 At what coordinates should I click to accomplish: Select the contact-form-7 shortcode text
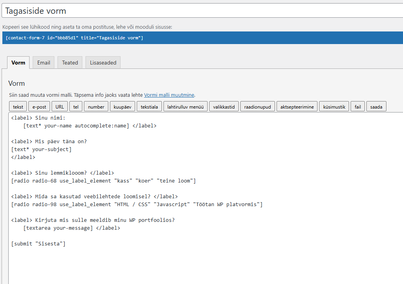click(74, 38)
